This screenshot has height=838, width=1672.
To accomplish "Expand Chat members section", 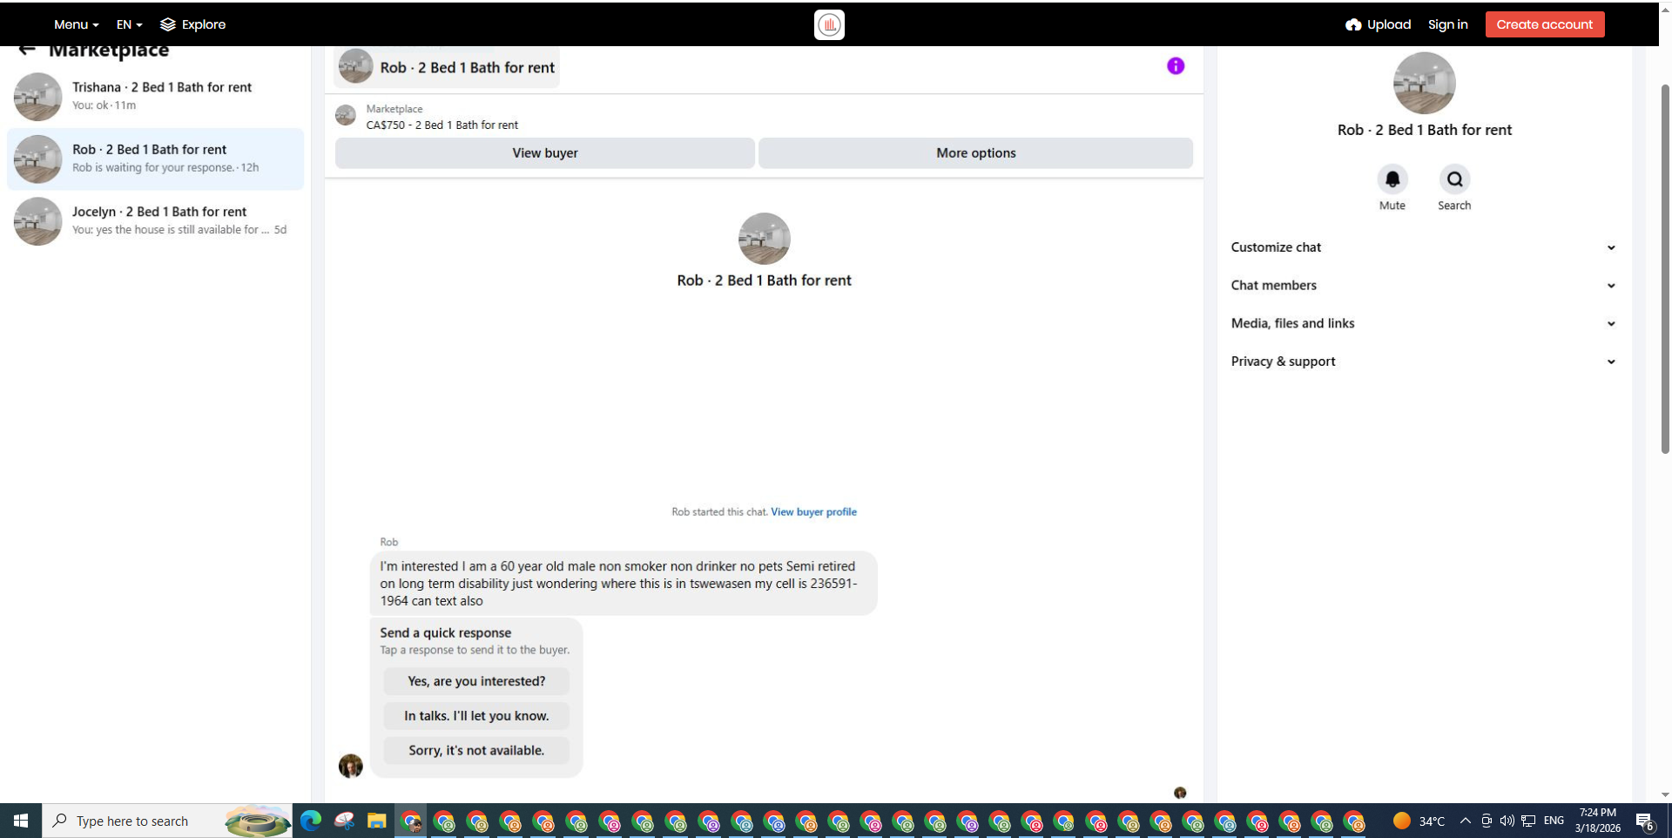I will [x=1423, y=286].
